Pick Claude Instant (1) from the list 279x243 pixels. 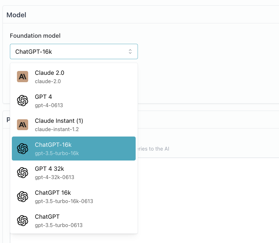(74, 125)
